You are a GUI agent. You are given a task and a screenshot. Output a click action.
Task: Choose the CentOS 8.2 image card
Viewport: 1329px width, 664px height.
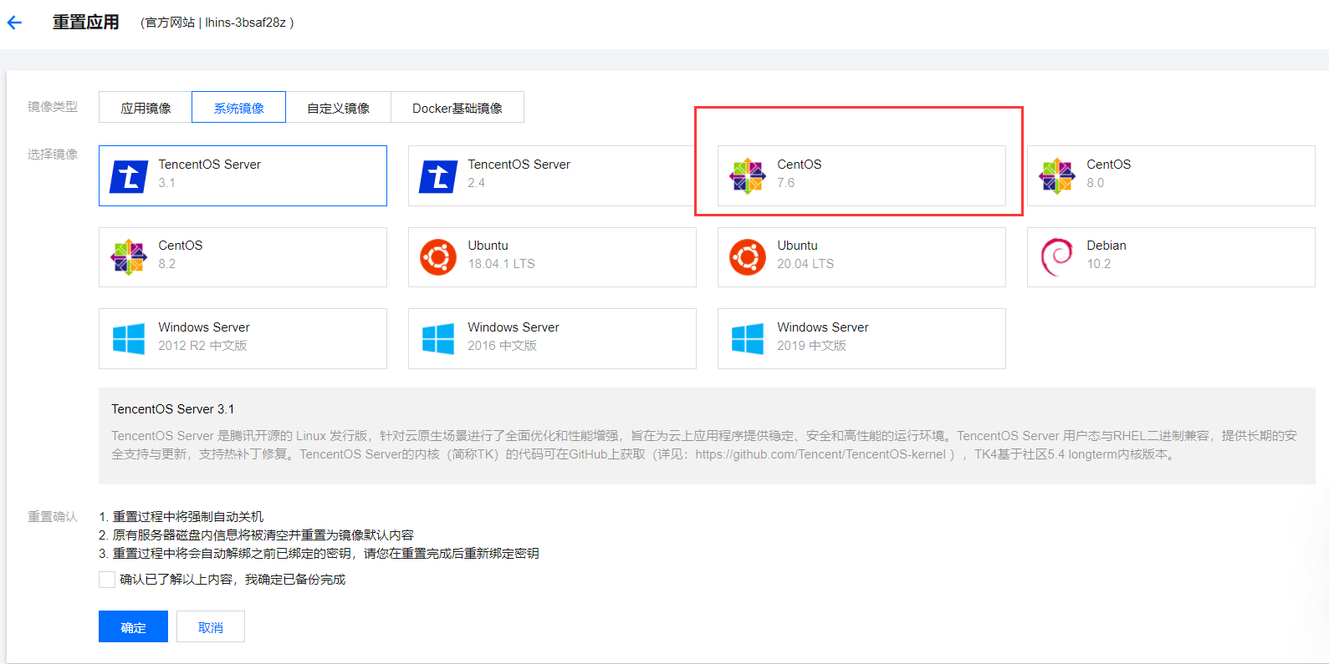pos(243,257)
